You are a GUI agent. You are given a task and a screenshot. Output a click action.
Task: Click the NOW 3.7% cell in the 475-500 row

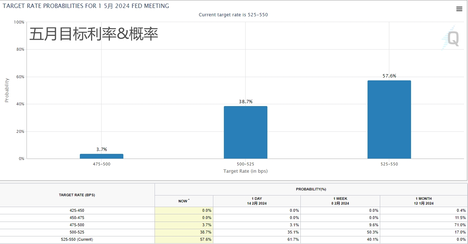[x=184, y=225]
